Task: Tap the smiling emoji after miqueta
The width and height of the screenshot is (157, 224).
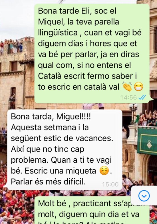Action: tap(104, 171)
